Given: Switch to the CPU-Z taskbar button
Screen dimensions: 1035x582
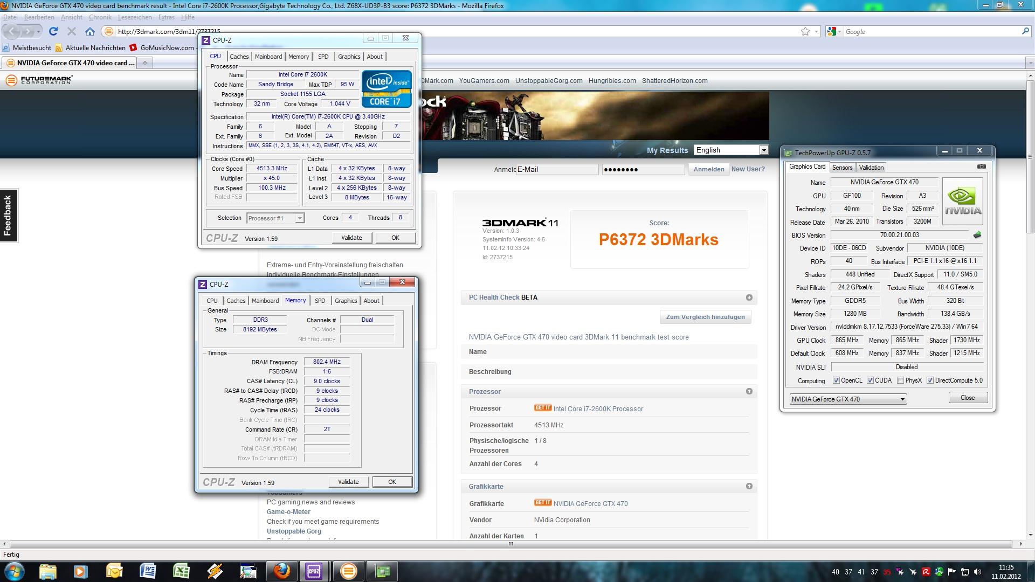Looking at the screenshot, I should [315, 571].
